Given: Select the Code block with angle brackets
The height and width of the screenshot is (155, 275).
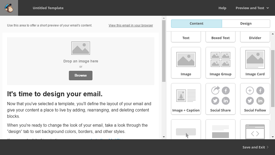Looking at the screenshot, I should click(x=255, y=130).
